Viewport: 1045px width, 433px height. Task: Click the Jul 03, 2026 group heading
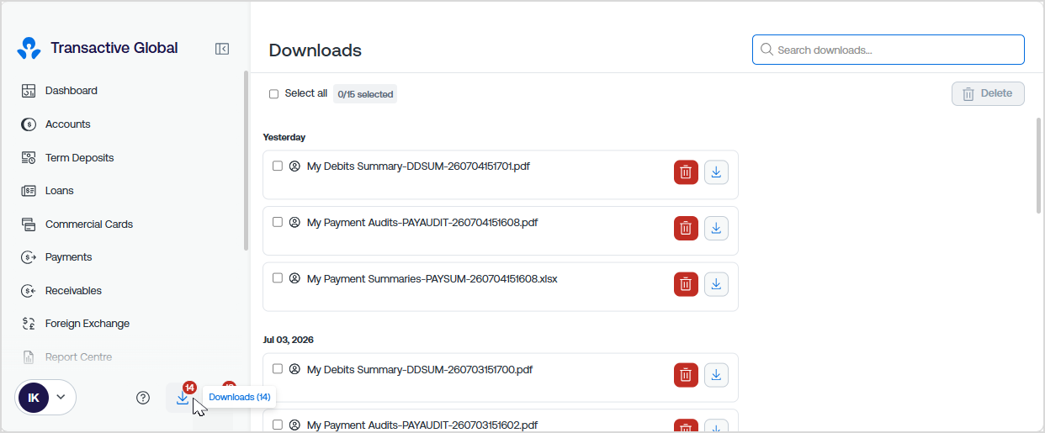[x=288, y=340]
